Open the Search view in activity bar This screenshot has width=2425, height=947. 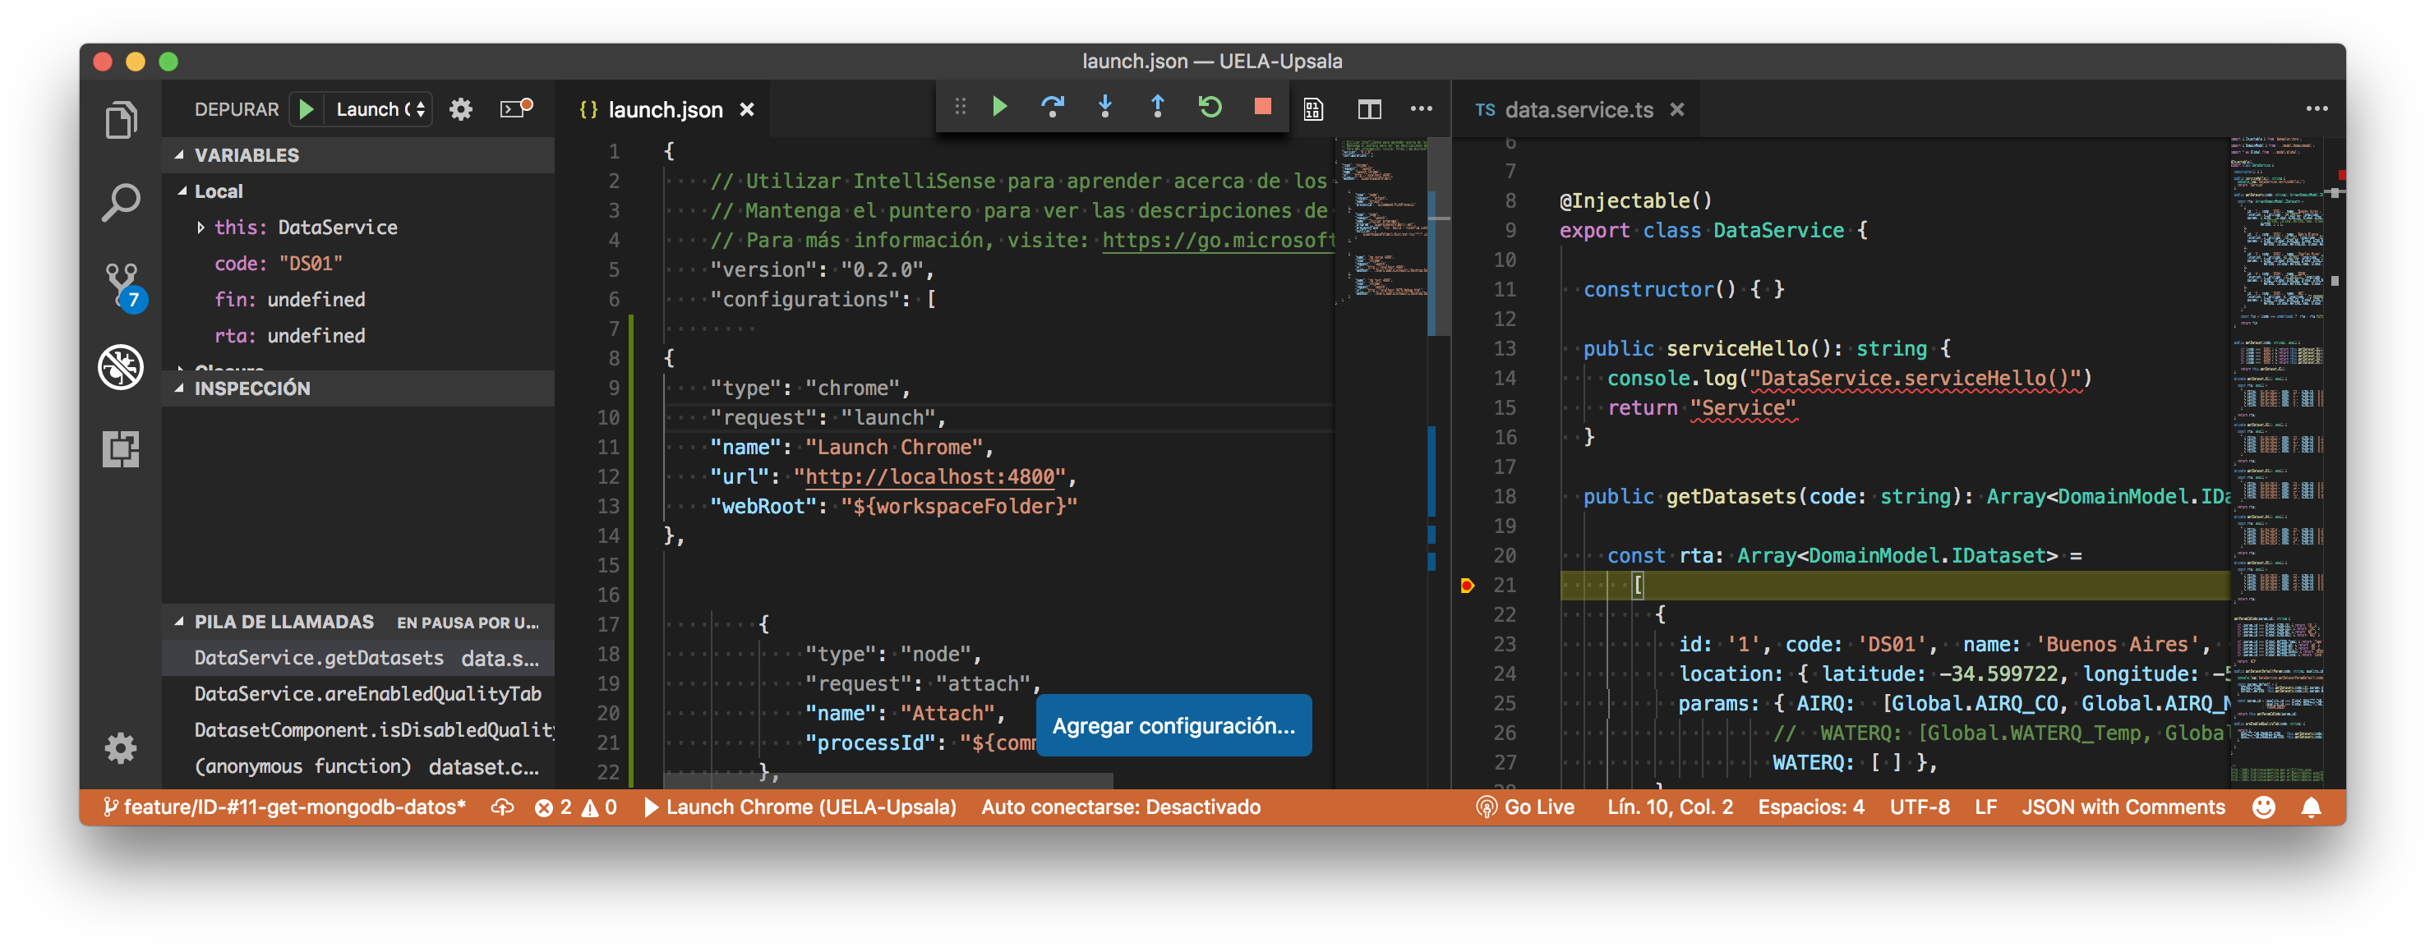click(x=121, y=202)
